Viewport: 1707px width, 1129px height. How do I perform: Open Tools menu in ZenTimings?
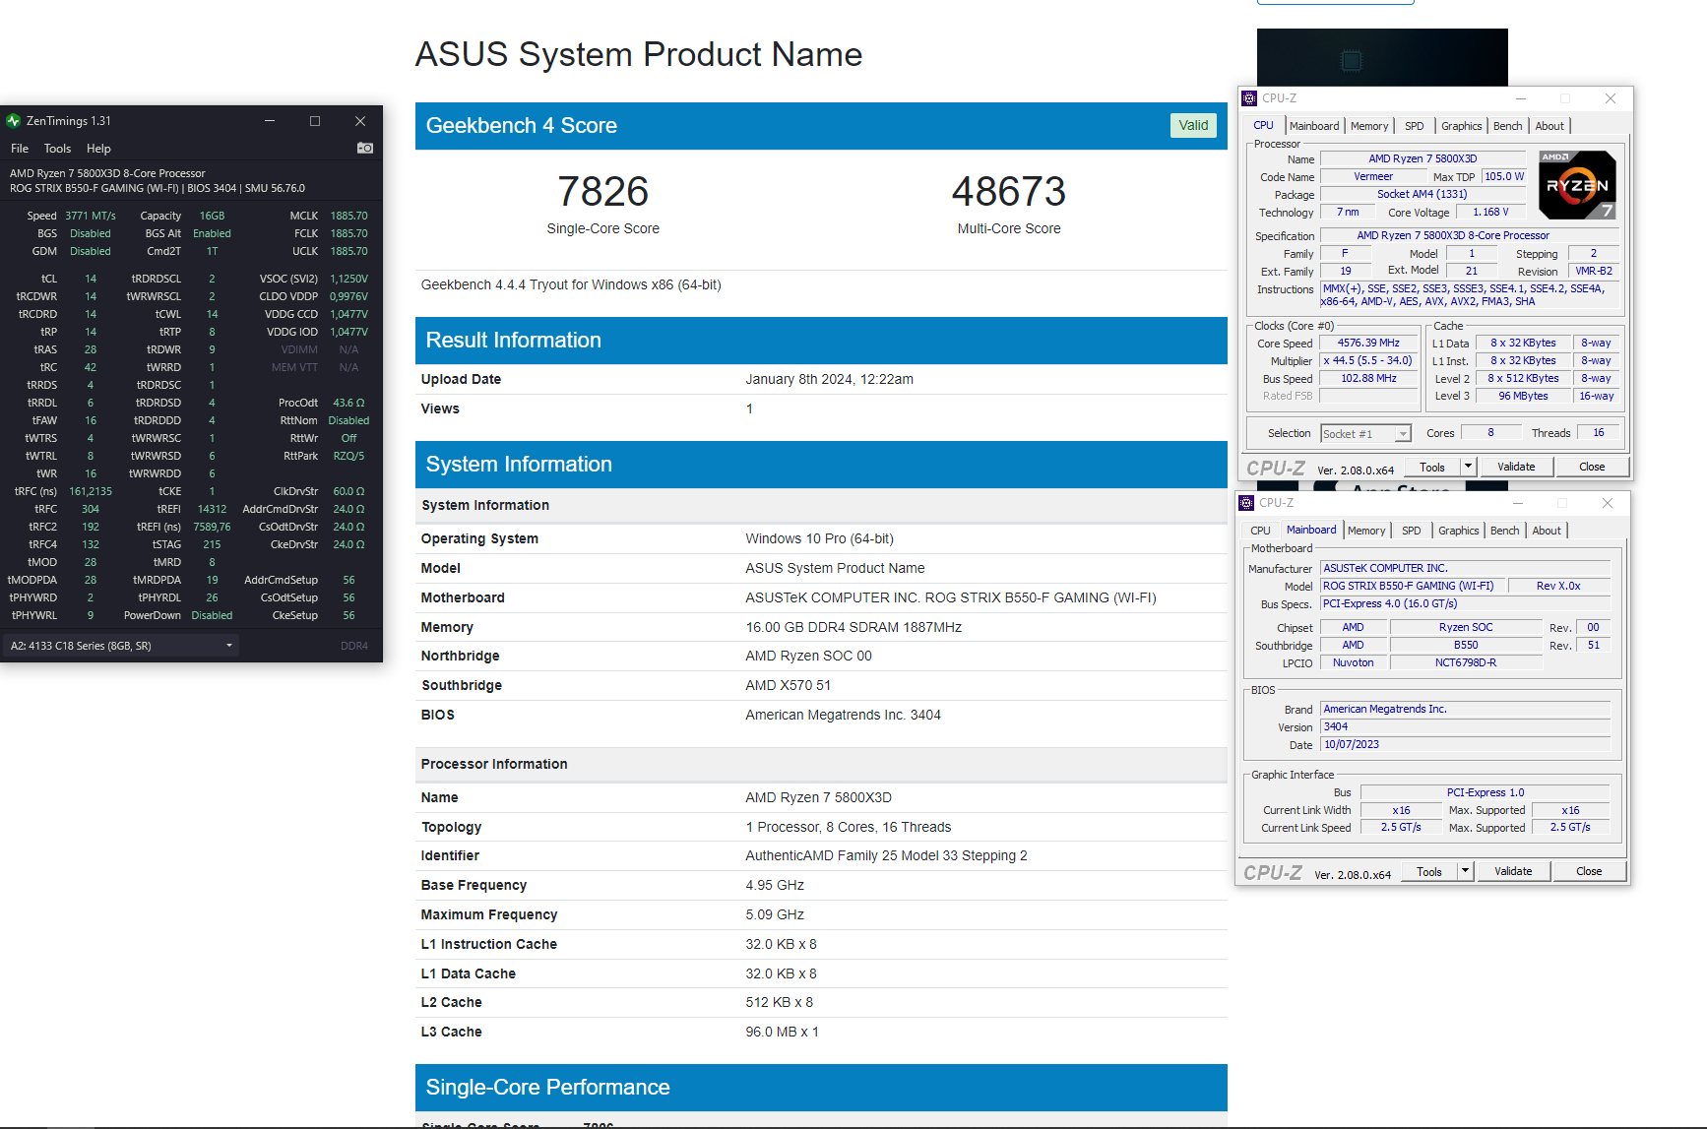tap(57, 149)
